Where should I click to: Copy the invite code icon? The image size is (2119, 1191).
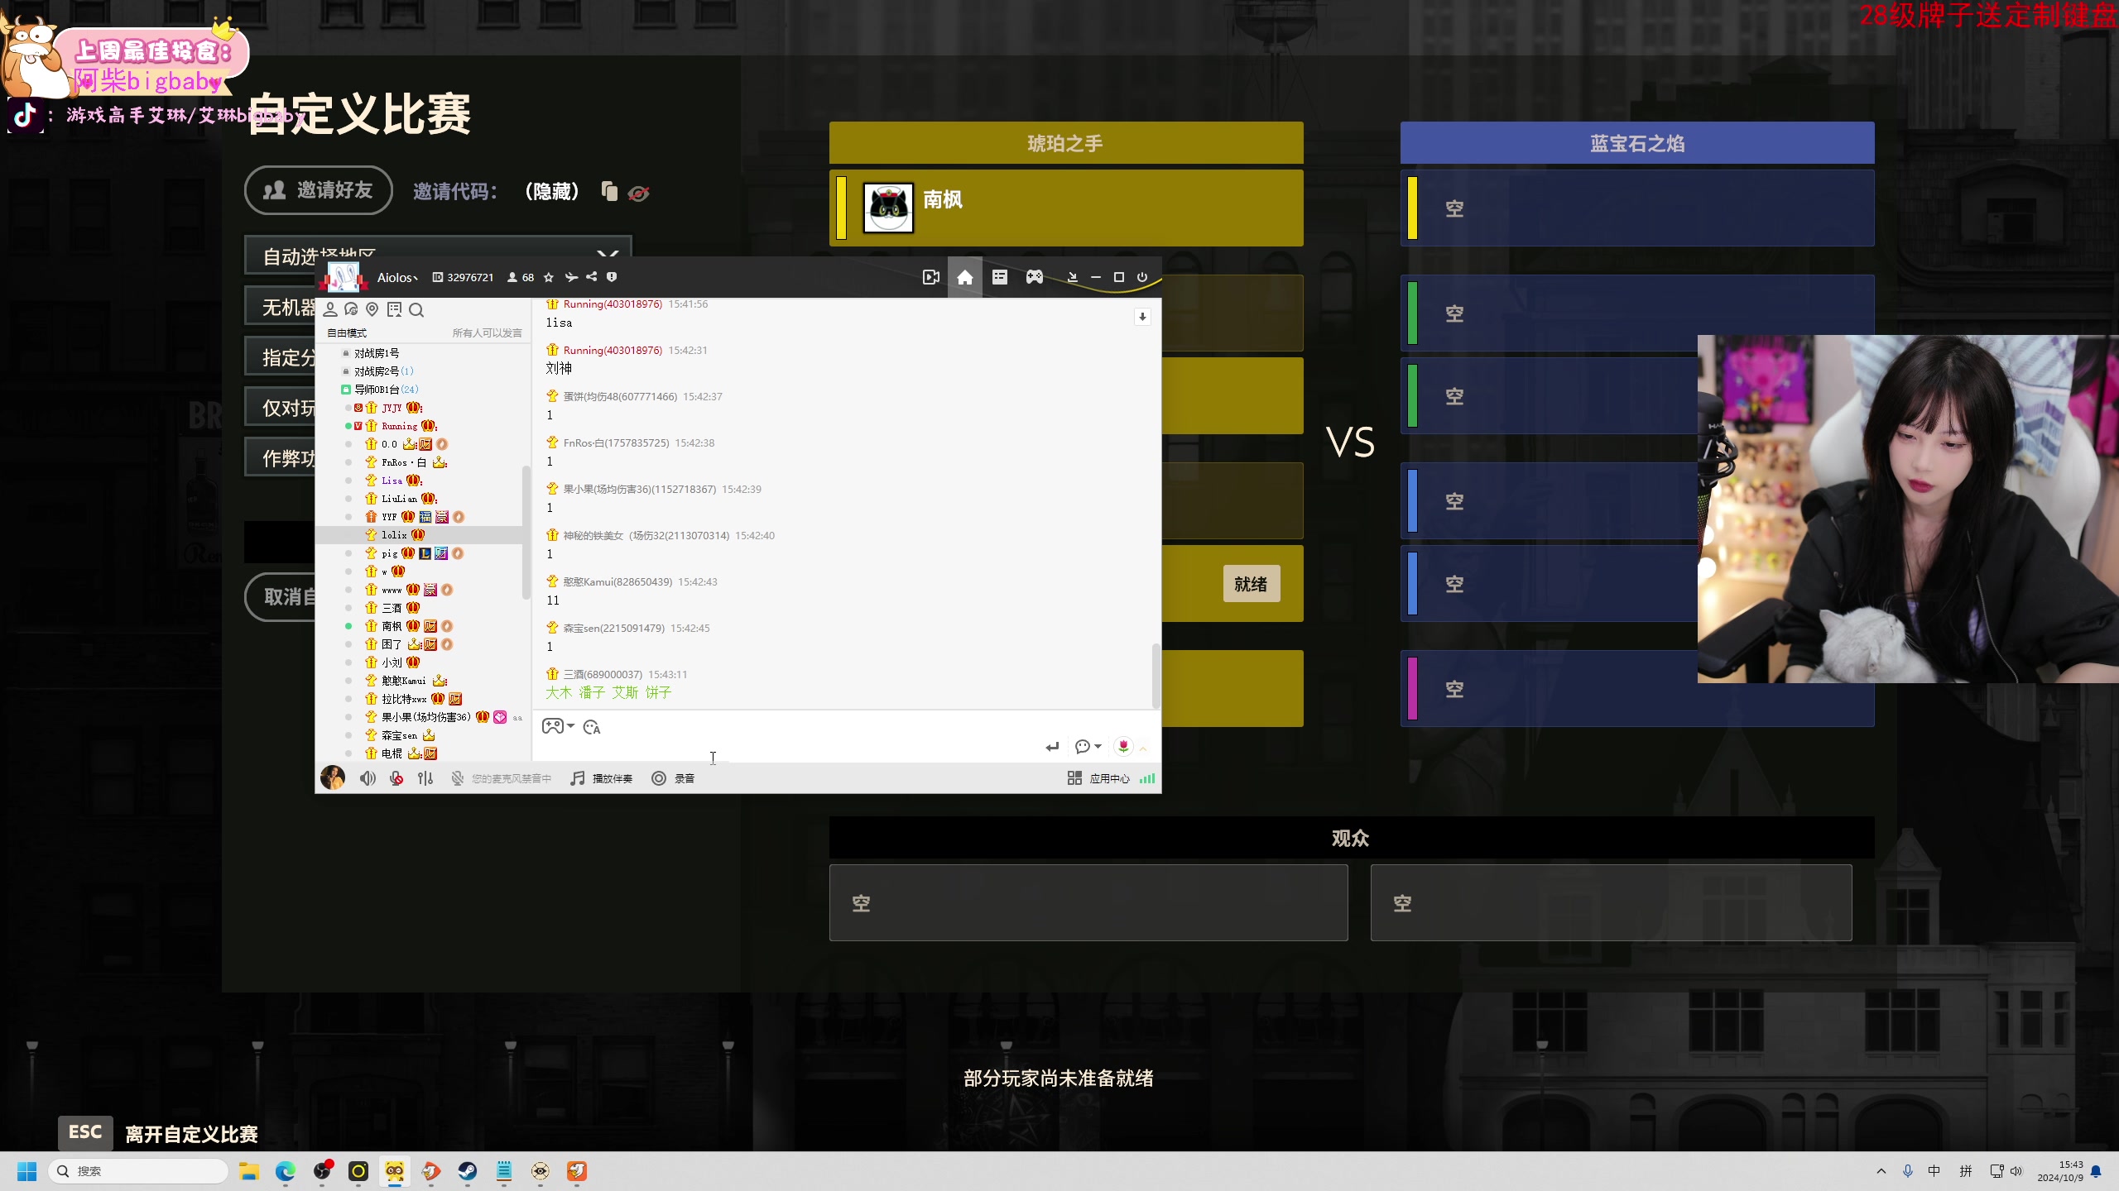point(610,191)
